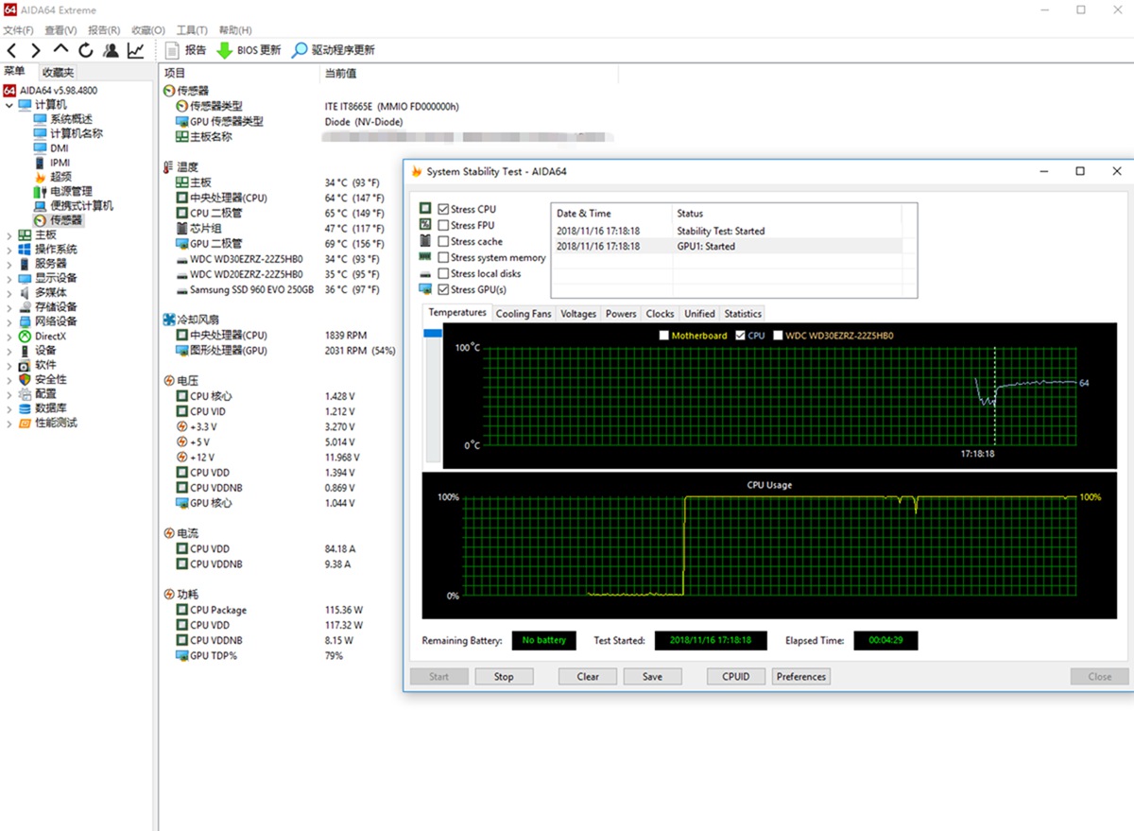Click the 报告 toolbar button
Image resolution: width=1134 pixels, height=831 pixels.
[x=185, y=50]
